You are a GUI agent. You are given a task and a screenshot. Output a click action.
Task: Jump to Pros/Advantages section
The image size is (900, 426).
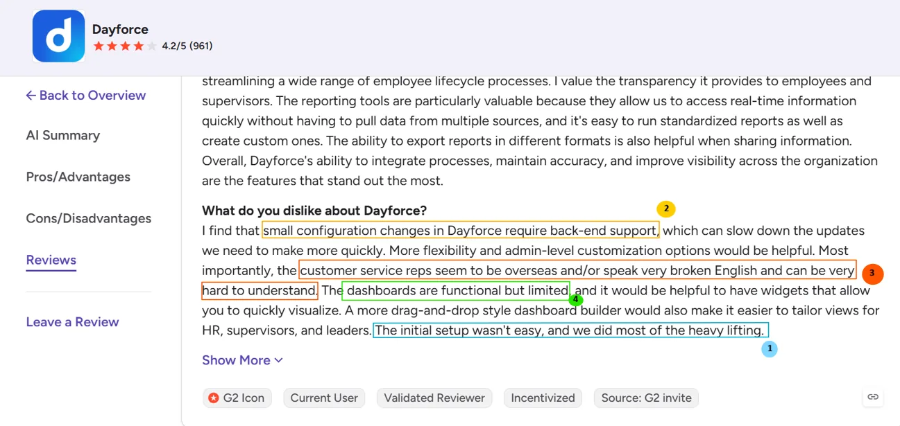coord(78,177)
